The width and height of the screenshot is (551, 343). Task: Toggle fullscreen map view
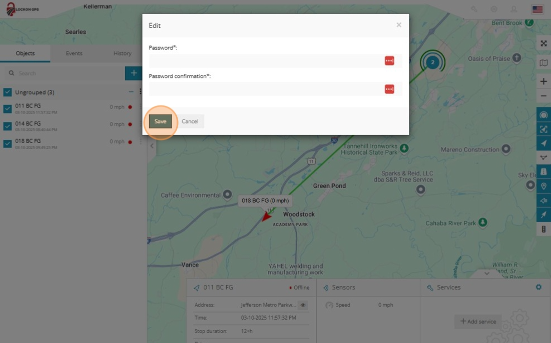[x=543, y=43]
